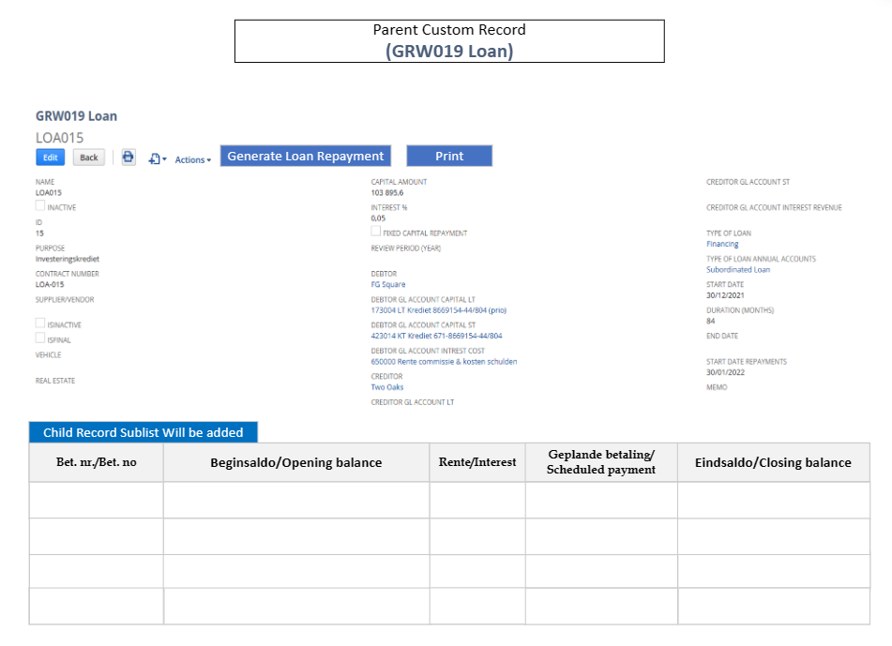Toggle the IsInactive checkbox
The height and width of the screenshot is (646, 892).
(x=40, y=323)
